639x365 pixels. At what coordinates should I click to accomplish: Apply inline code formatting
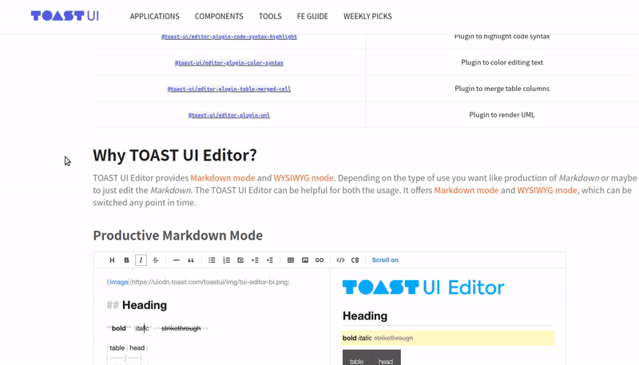pyautogui.click(x=340, y=260)
